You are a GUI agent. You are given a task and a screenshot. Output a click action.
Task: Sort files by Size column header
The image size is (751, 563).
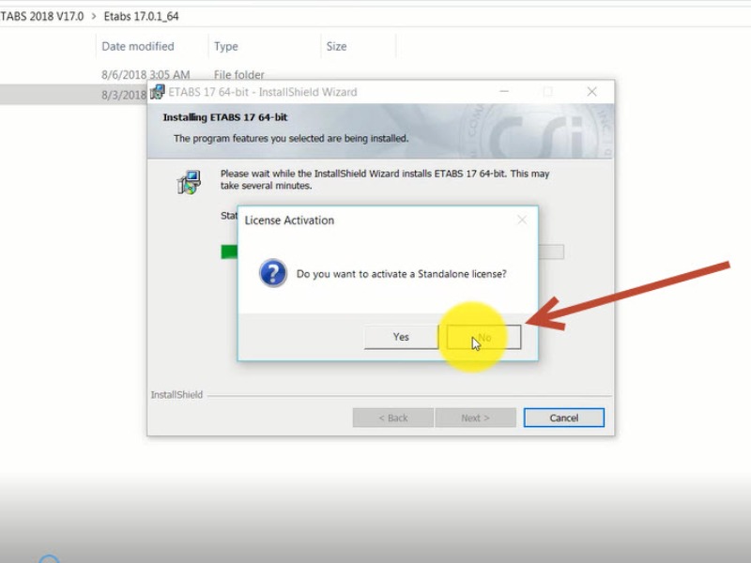336,46
